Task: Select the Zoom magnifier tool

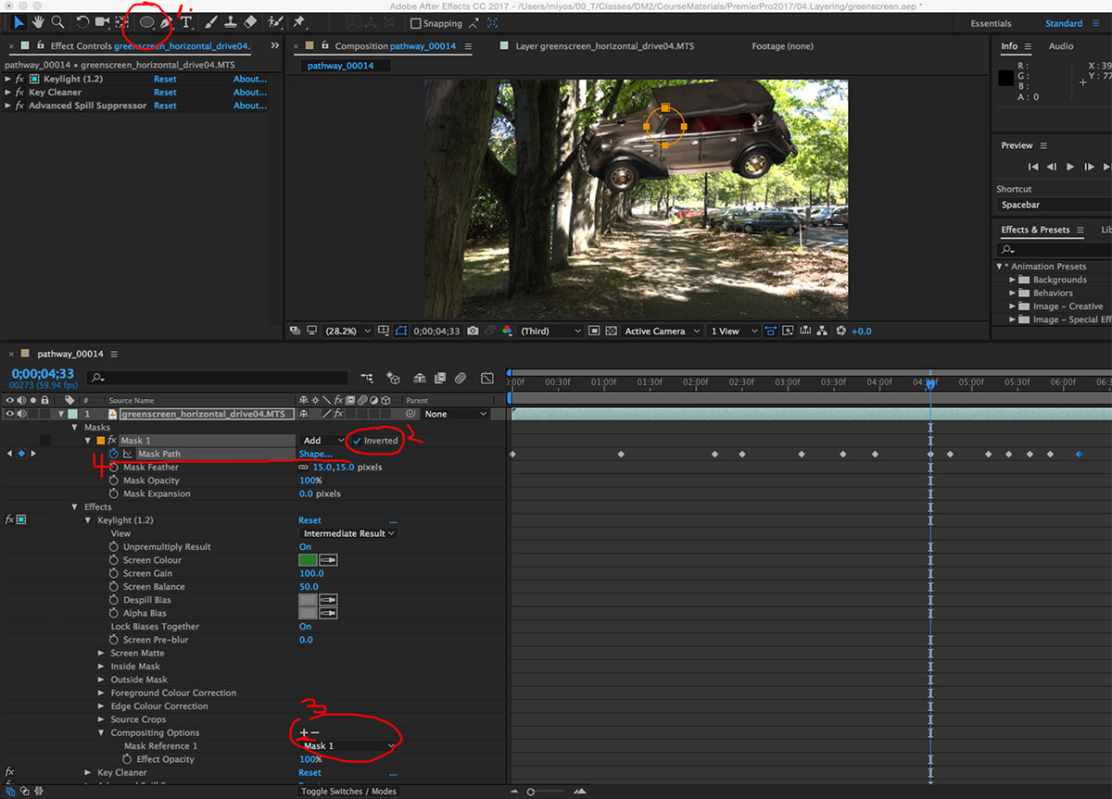Action: [57, 22]
